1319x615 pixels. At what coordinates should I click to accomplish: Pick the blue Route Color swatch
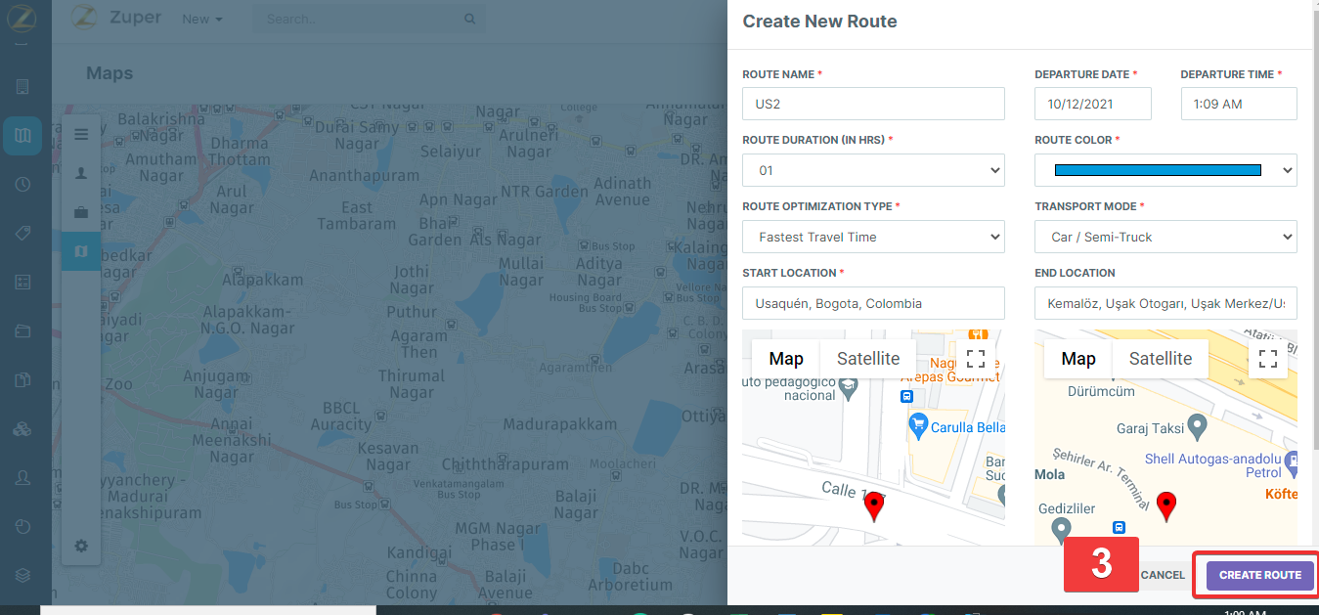1158,170
